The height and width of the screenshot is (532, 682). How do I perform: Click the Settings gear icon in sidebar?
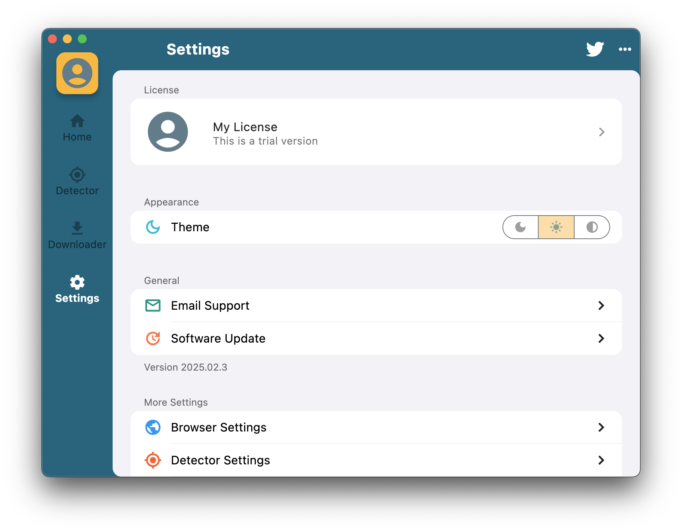click(77, 283)
